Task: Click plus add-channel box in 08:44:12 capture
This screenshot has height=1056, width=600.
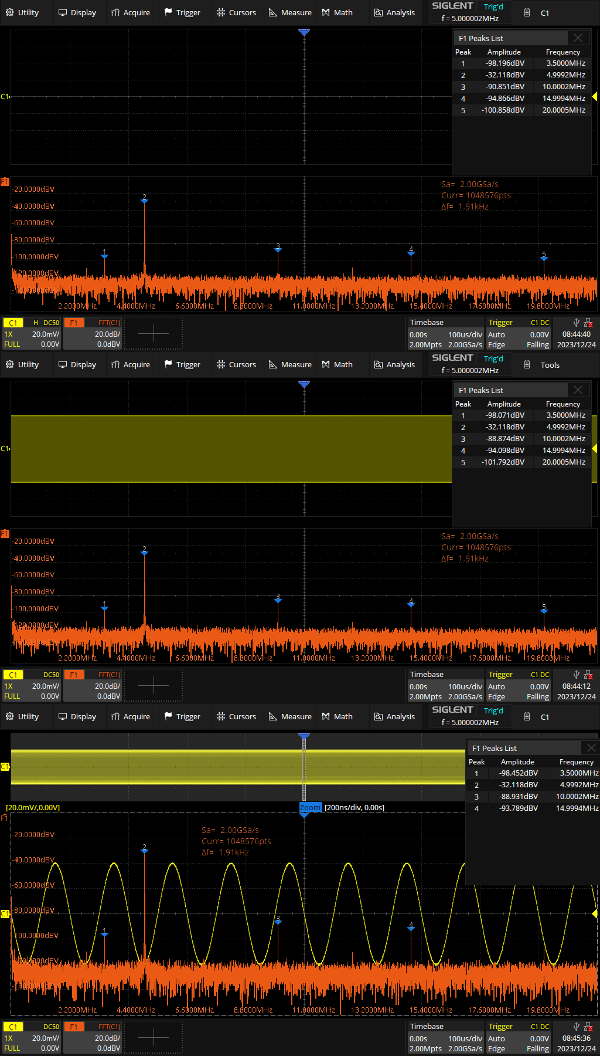Action: coord(154,685)
